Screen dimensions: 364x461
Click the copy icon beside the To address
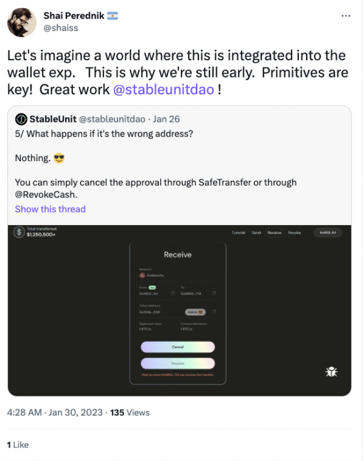(x=213, y=293)
